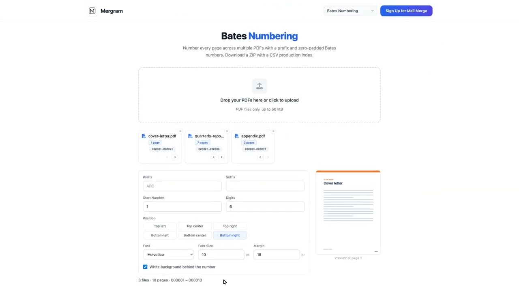The height and width of the screenshot is (292, 519).
Task: Select Bottom center position
Action: pyautogui.click(x=195, y=235)
